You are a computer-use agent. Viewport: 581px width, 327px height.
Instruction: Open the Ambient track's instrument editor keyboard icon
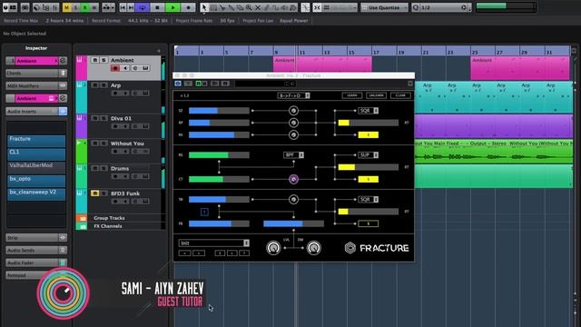point(145,68)
